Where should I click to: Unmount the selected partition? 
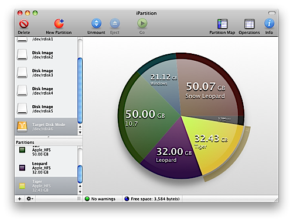pos(96,23)
